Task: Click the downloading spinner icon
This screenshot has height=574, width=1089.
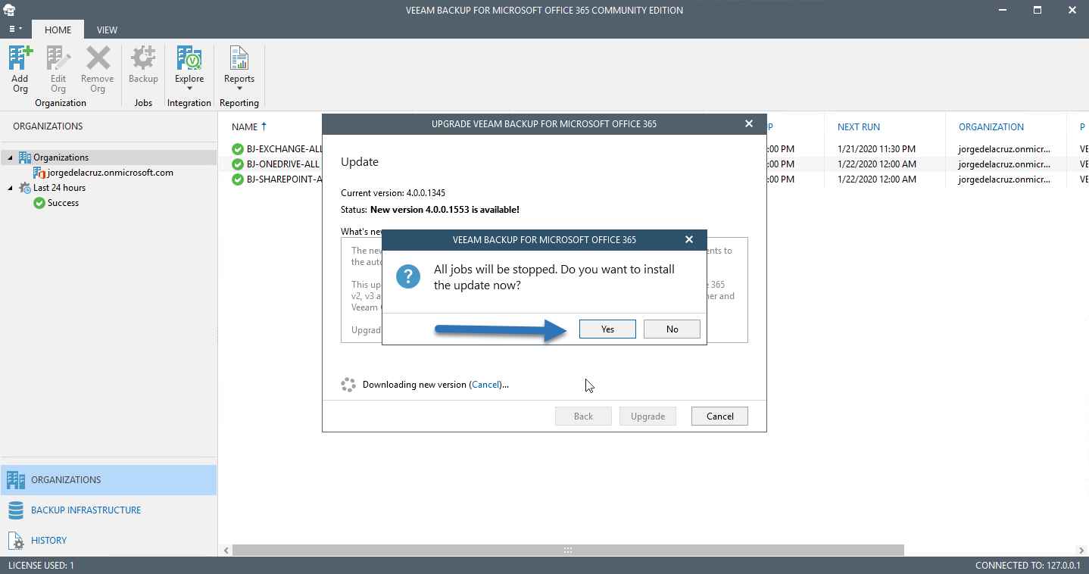Action: (348, 385)
